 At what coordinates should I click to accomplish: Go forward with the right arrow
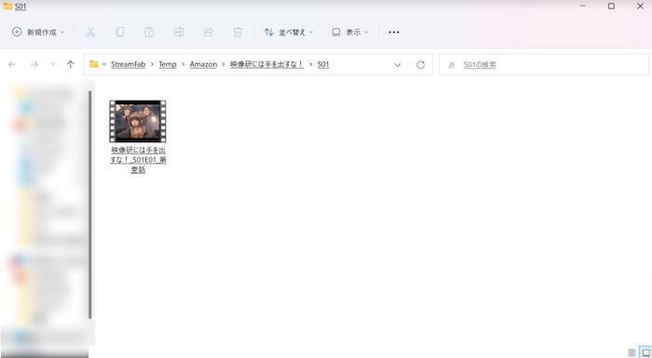(34, 64)
